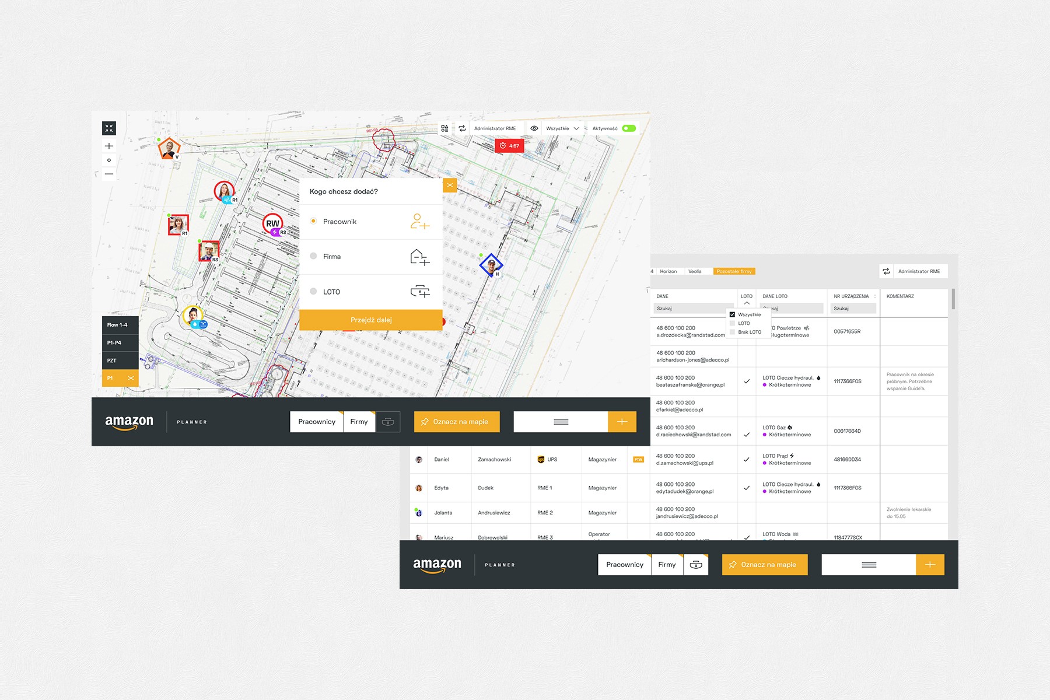Click switch-role arrows icon in table window
The image size is (1050, 700).
point(887,271)
